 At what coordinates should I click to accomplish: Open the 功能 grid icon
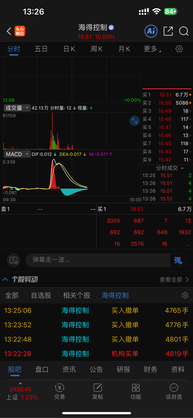coord(136,392)
